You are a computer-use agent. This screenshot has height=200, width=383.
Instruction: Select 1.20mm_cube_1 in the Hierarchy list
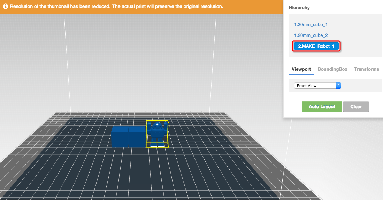pyautogui.click(x=311, y=25)
